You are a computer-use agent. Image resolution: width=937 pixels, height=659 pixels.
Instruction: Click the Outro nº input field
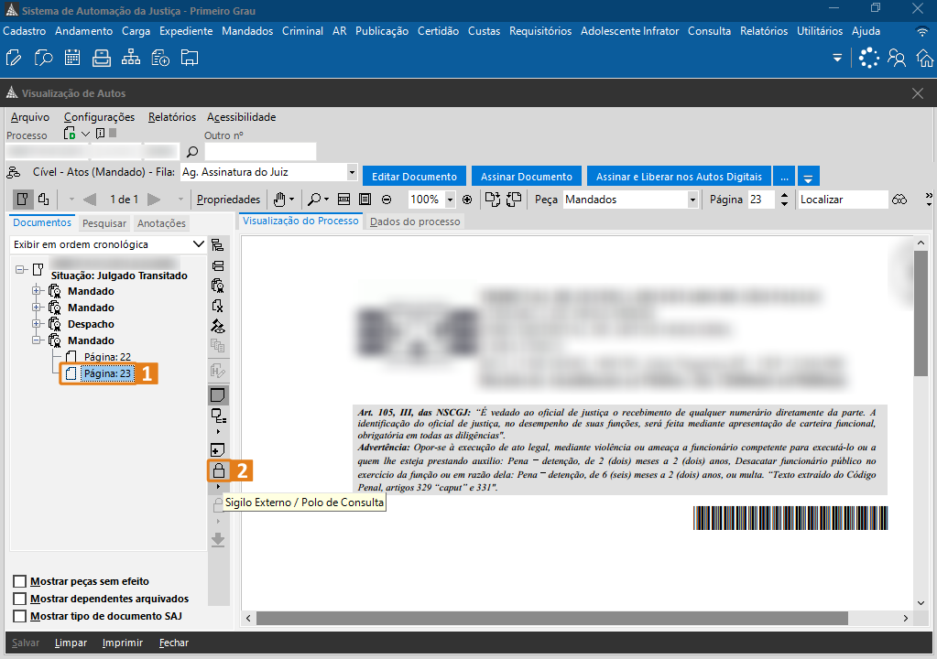[260, 152]
